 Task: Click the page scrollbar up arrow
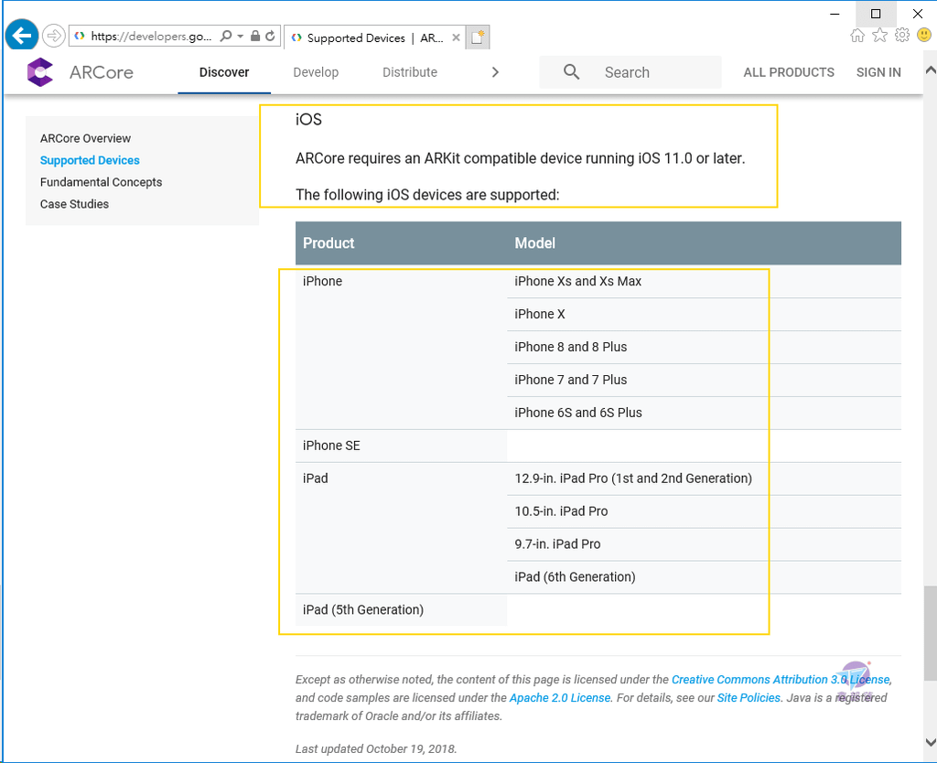[930, 70]
